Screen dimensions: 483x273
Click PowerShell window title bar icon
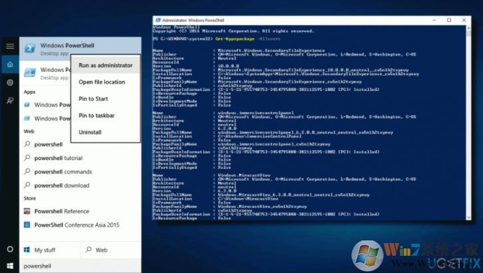(x=158, y=20)
